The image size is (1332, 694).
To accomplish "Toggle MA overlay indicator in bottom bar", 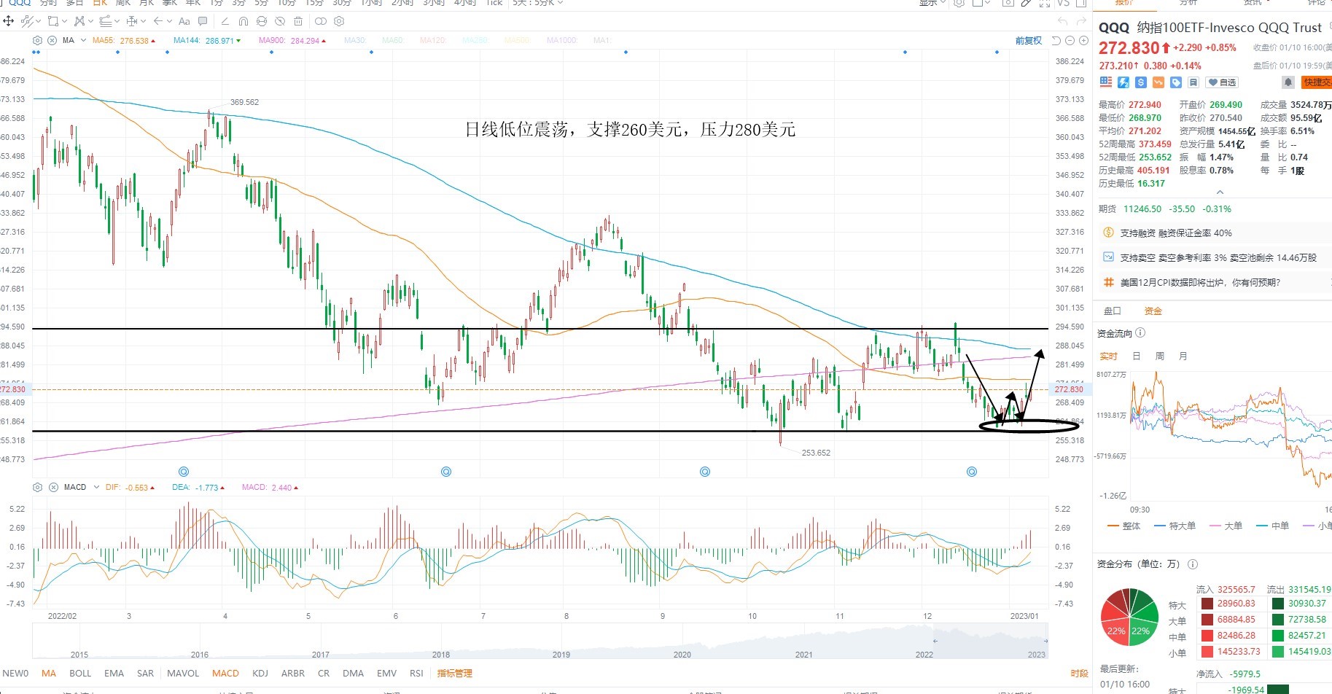I will (49, 673).
